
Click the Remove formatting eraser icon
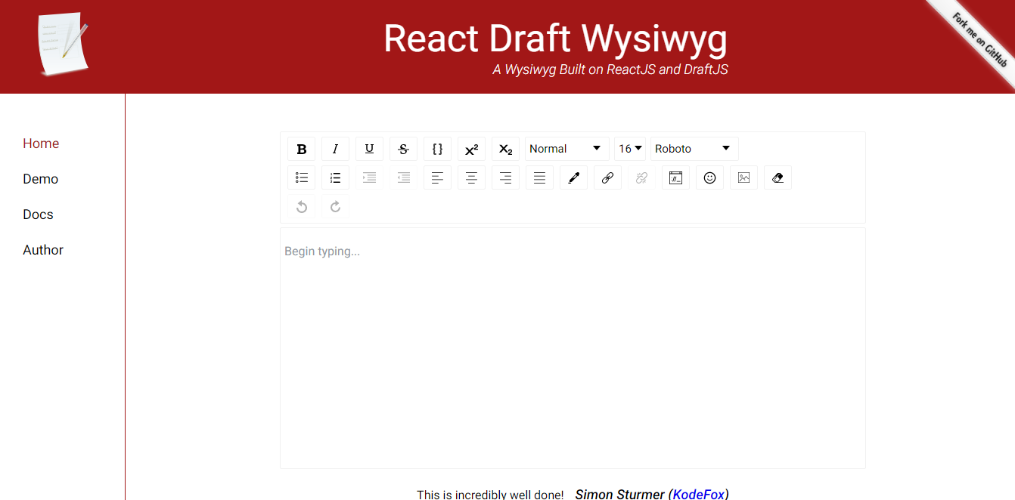click(x=778, y=177)
